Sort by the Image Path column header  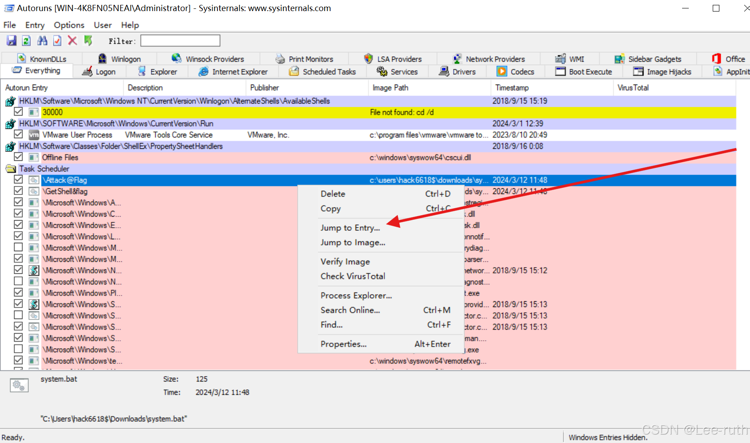coord(429,88)
